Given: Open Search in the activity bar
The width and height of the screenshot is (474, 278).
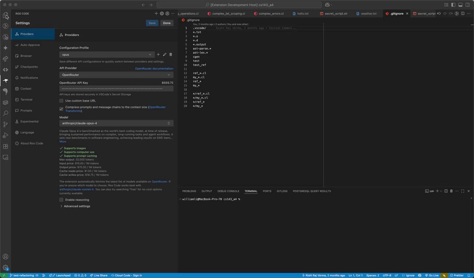Looking at the screenshot, I should (6, 113).
